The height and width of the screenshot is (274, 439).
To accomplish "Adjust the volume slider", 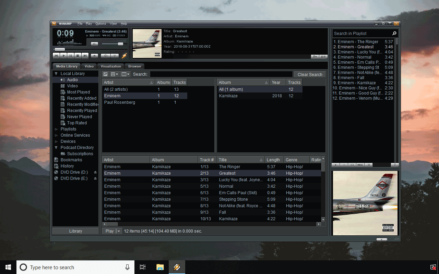I will 120,44.
